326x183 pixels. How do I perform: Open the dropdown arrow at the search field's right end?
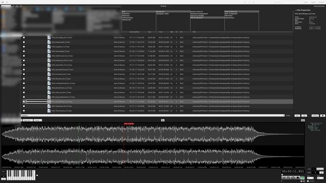tap(283, 115)
